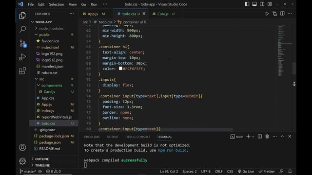Click the feedback icon next to Prettier

click(x=281, y=172)
